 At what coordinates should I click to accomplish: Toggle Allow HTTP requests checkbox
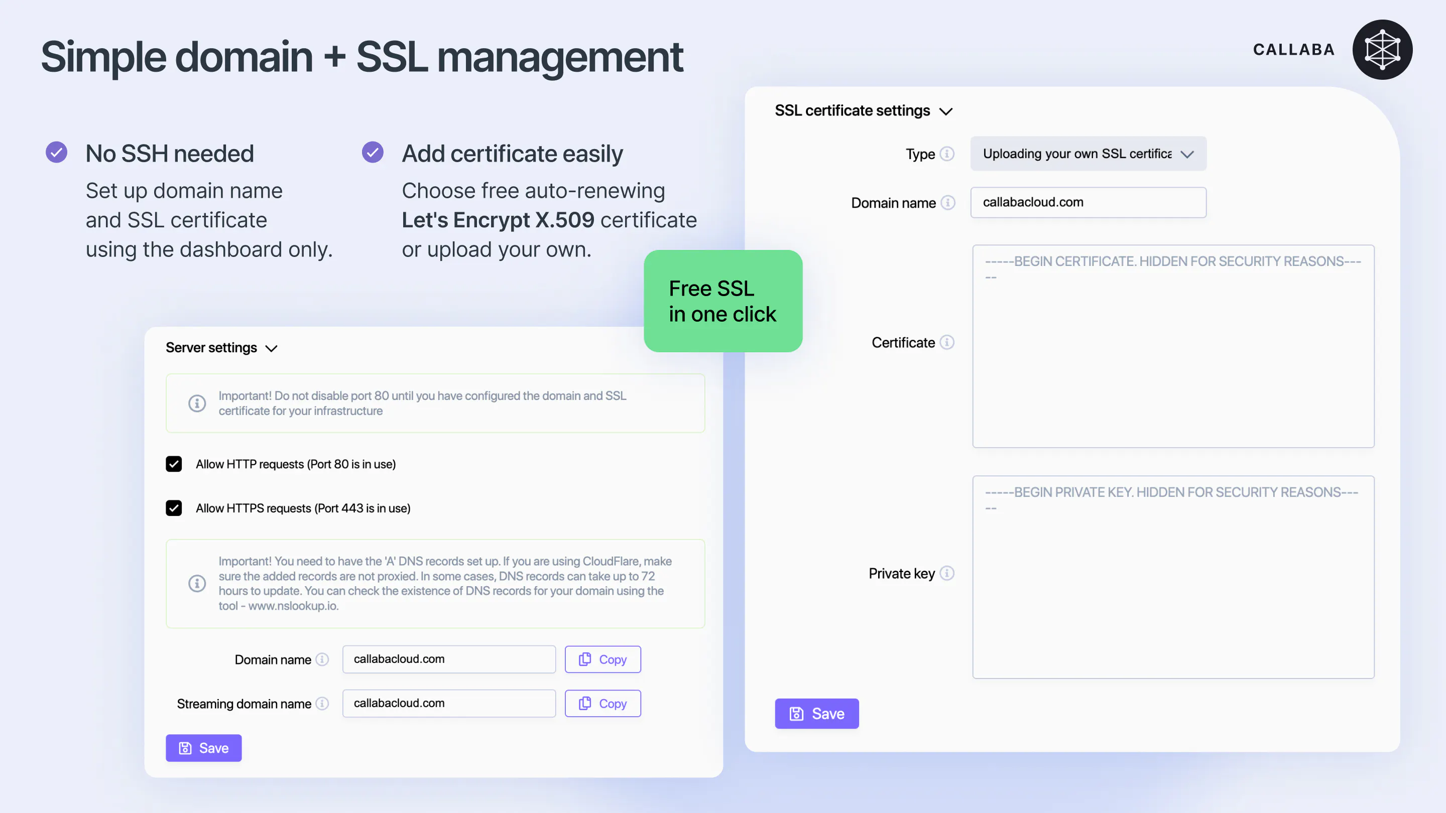click(173, 464)
